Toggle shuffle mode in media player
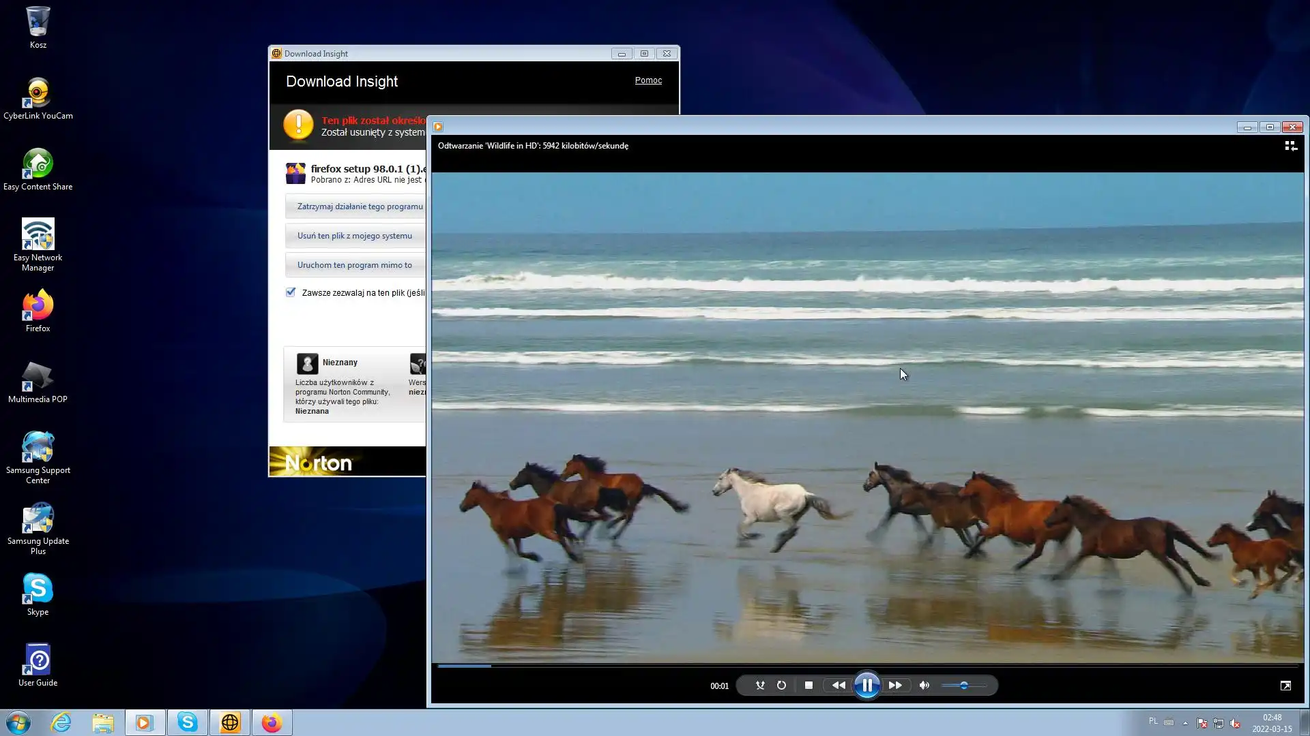 click(x=760, y=686)
